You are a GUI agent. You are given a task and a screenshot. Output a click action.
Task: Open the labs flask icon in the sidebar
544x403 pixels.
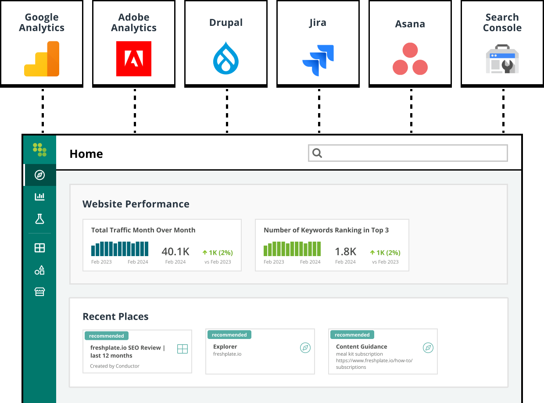click(x=39, y=218)
